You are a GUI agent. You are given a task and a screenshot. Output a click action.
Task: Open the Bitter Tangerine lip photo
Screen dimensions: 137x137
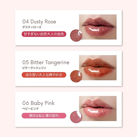(98, 68)
